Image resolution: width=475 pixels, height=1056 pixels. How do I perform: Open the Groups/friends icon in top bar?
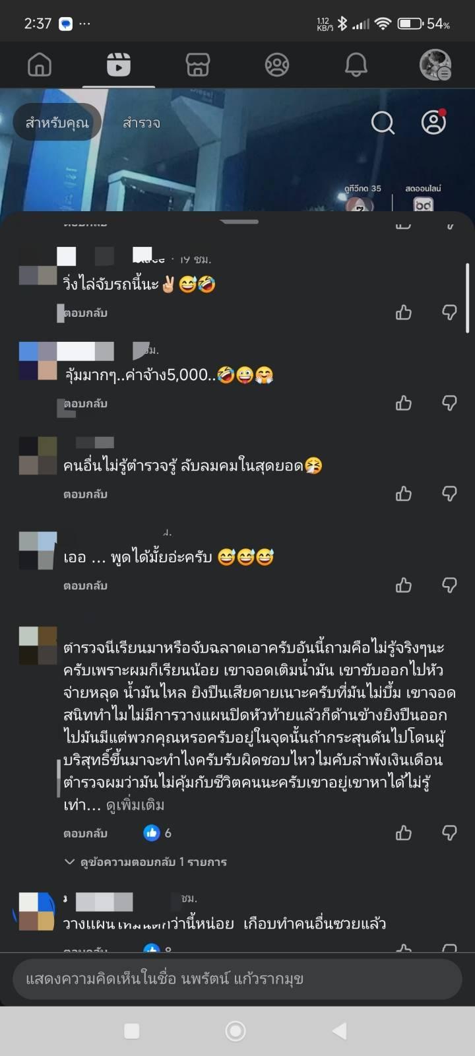277,65
